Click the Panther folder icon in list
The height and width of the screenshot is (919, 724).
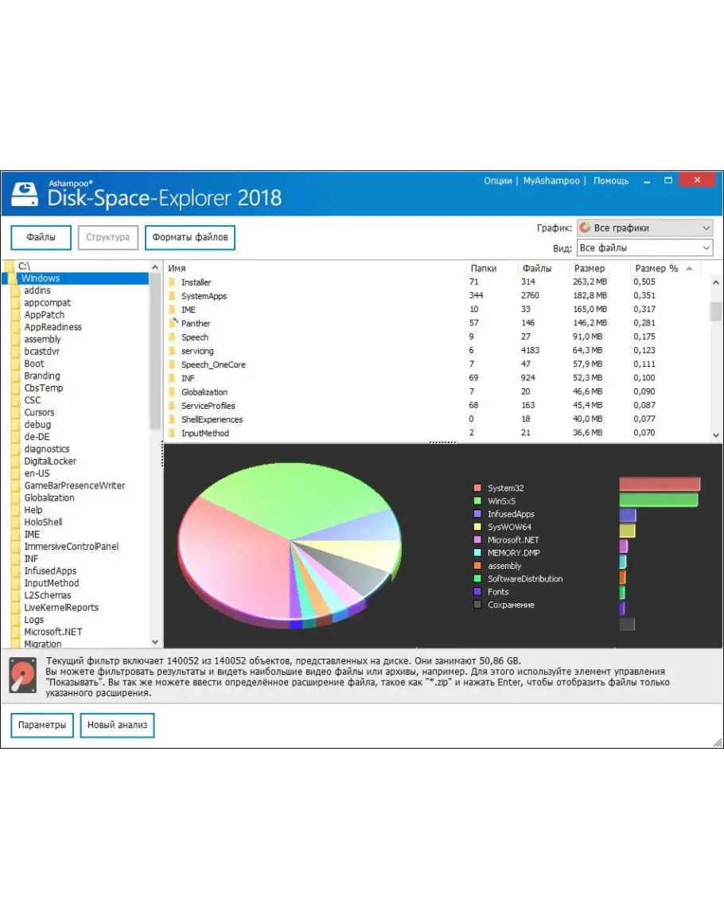pos(172,323)
